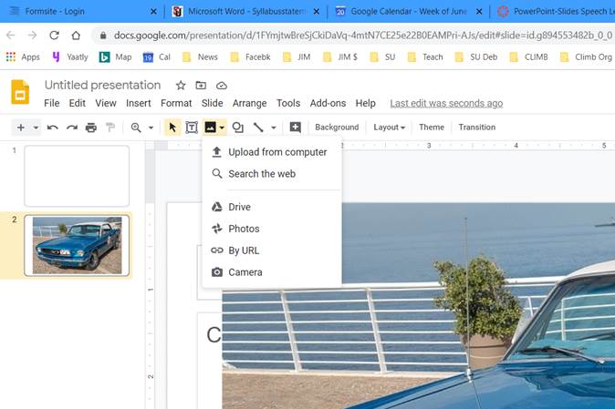Screen dimensions: 615x409
Task: Select the blank slide 1 thumbnail
Action: [x=77, y=176]
